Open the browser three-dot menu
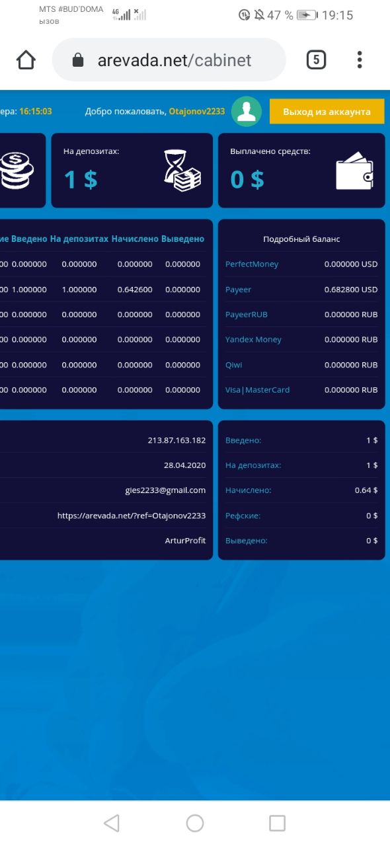The image size is (390, 846). pos(360,60)
